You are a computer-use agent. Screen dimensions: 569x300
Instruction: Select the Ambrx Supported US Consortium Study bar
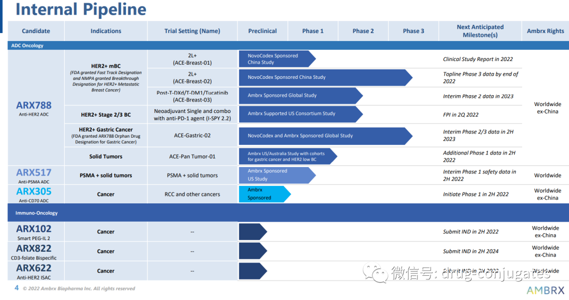click(x=301, y=113)
